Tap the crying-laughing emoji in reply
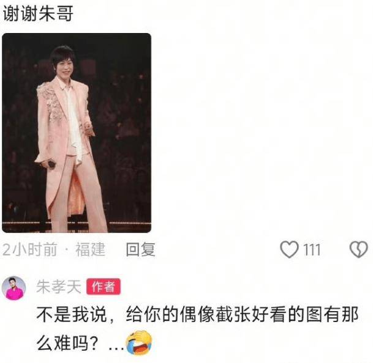This screenshot has width=373, height=363. (x=139, y=343)
